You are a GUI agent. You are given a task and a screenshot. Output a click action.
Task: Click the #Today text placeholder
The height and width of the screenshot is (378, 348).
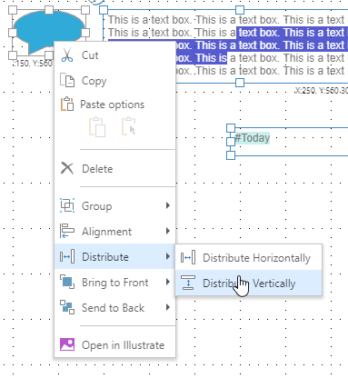[x=253, y=138]
